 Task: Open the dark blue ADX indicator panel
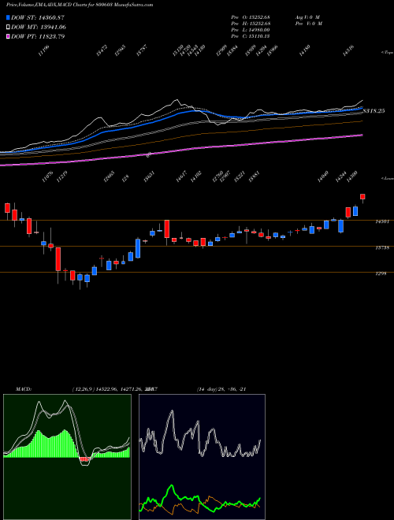[x=202, y=457]
